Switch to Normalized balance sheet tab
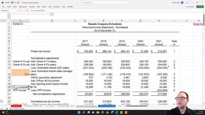This screenshot has width=205, height=115. pos(66,106)
